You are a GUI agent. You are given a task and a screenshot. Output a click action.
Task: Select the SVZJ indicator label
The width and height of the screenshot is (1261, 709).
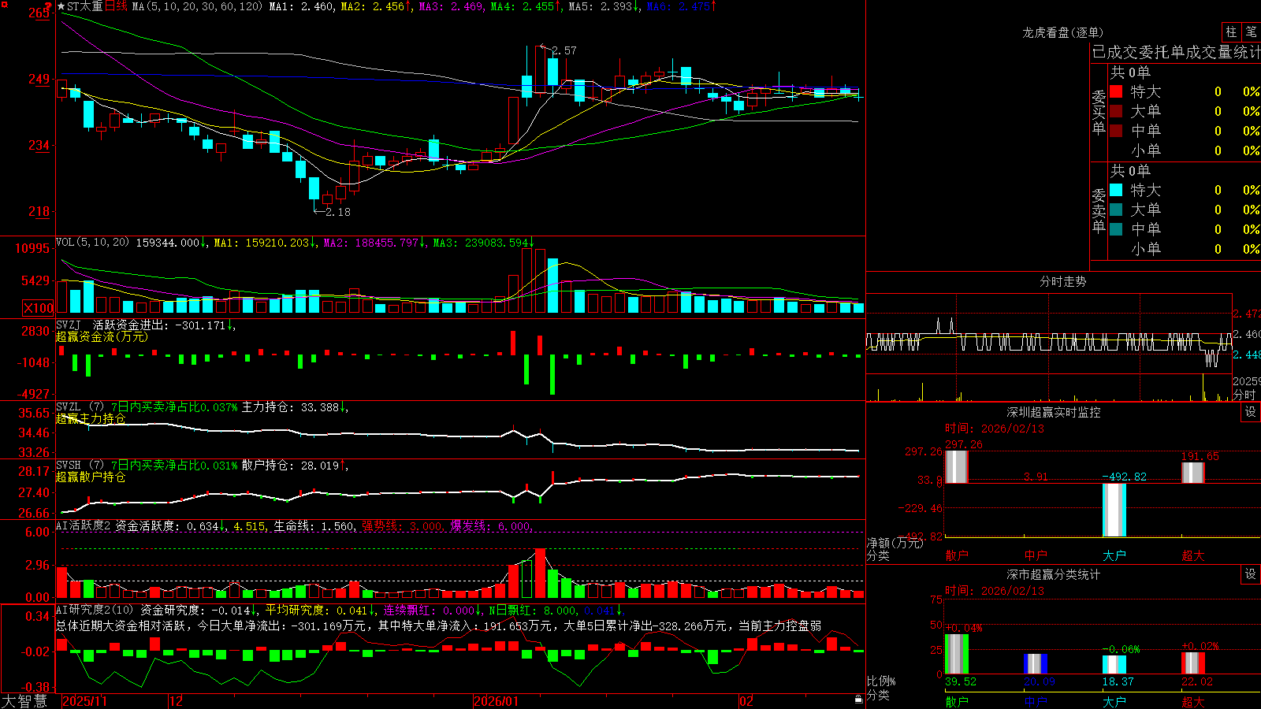pos(69,325)
